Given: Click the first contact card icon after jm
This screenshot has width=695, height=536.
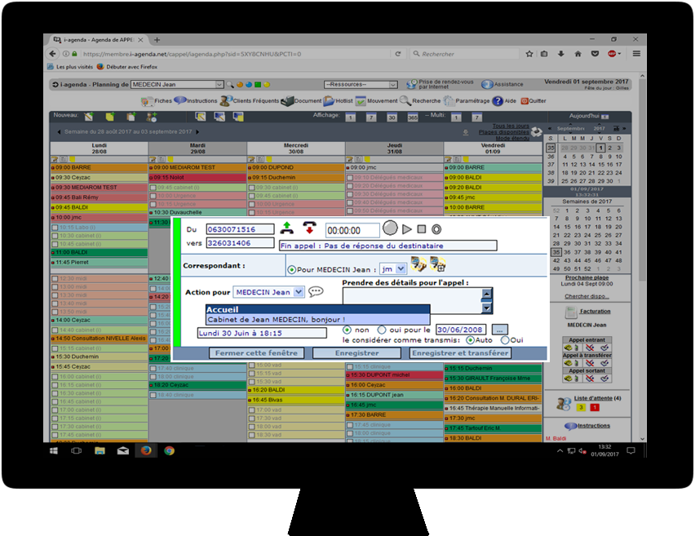Looking at the screenshot, I should pos(418,264).
